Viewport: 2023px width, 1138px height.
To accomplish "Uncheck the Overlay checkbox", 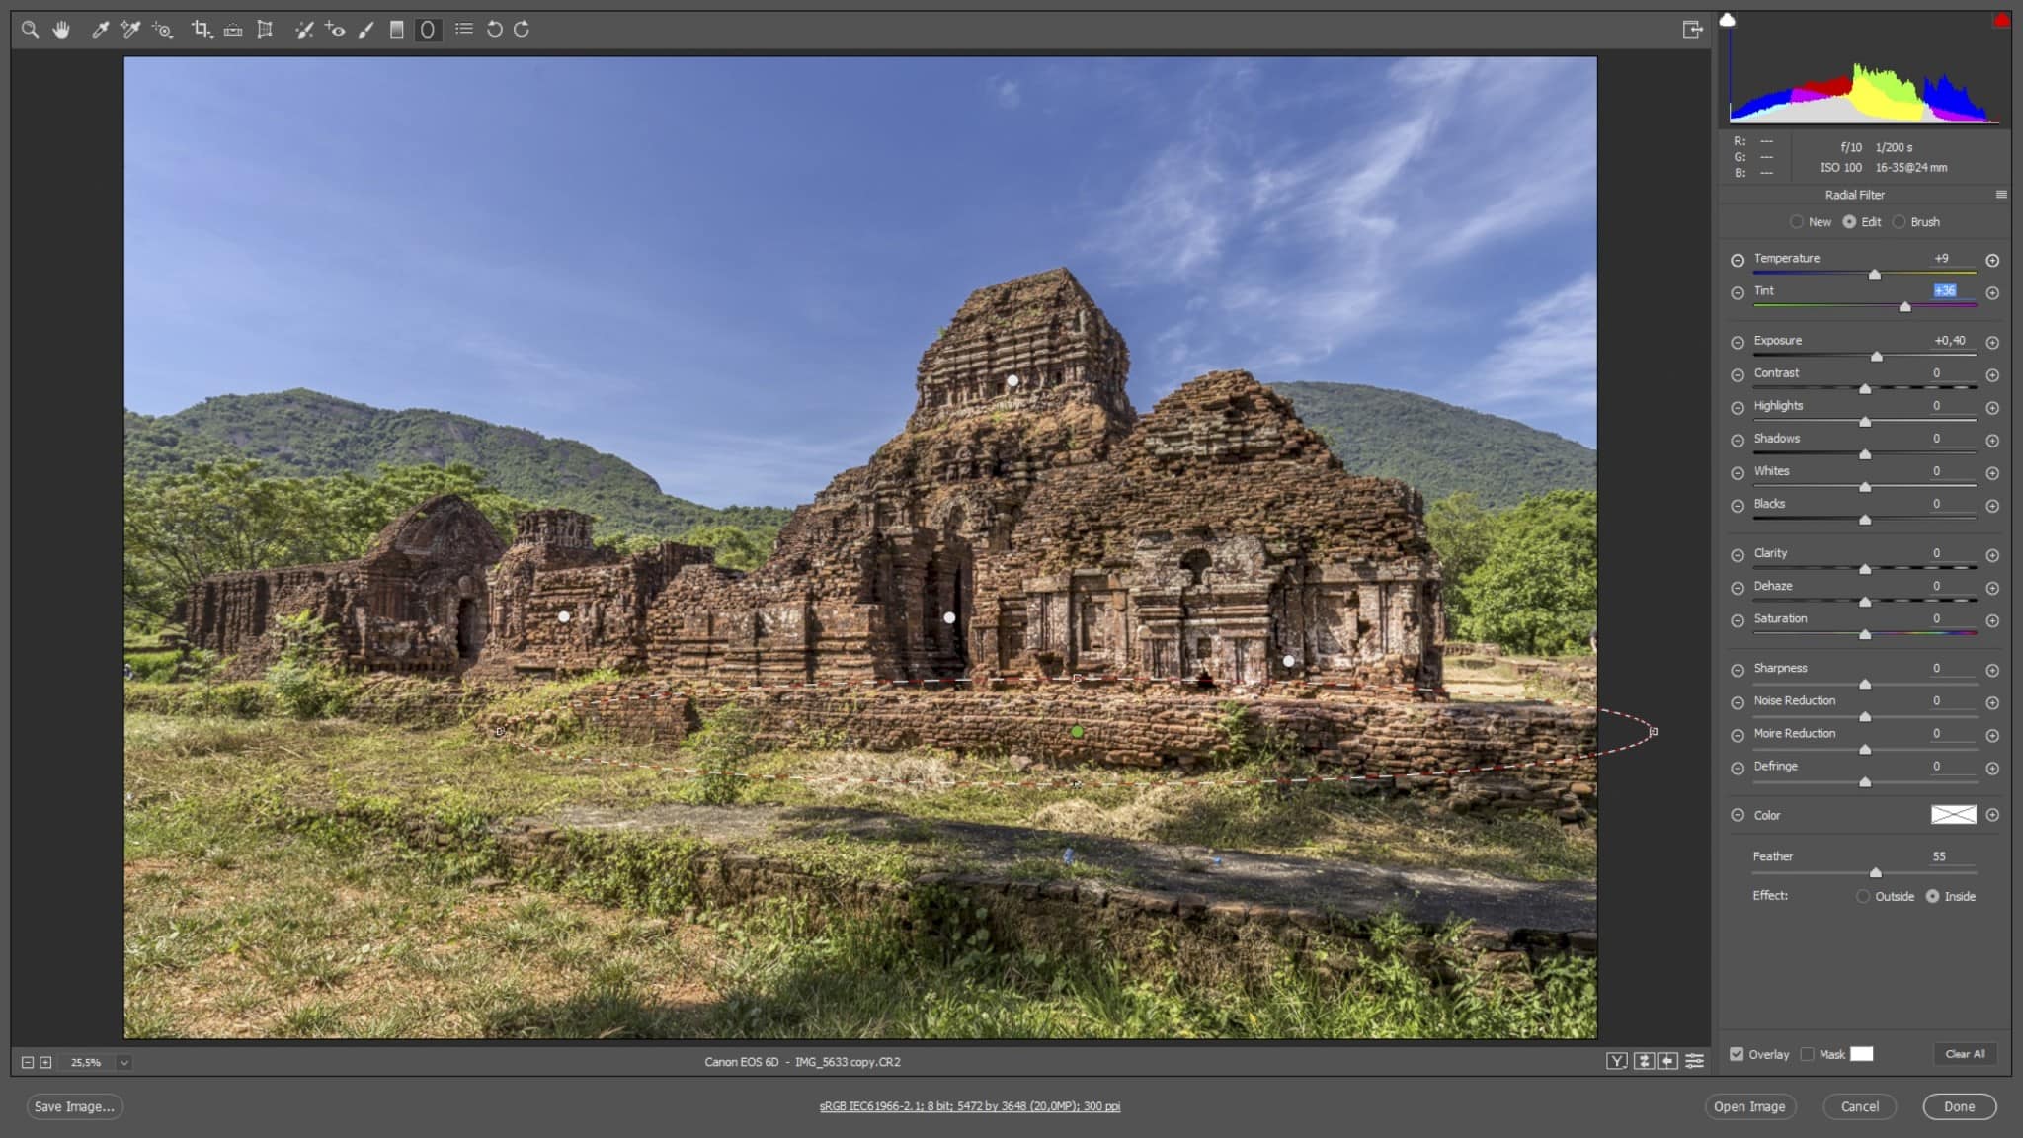I will point(1737,1054).
